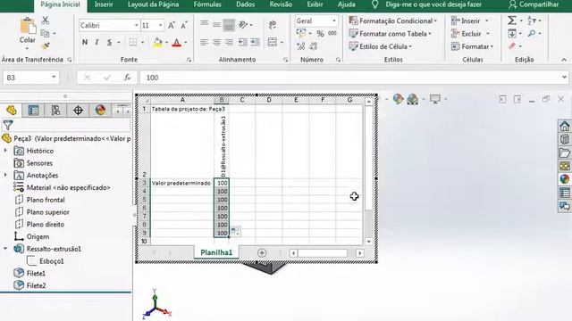This screenshot has width=572, height=321.
Task: Click the Format Painter brush icon
Action: coord(46,45)
